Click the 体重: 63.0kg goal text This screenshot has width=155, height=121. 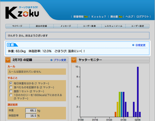pyautogui.click(x=17, y=51)
